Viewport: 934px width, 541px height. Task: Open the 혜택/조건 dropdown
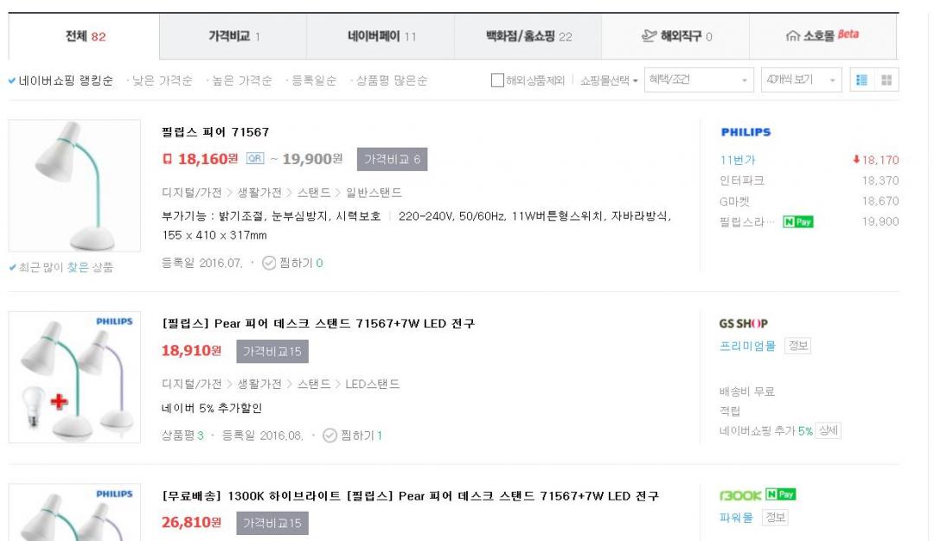(698, 80)
